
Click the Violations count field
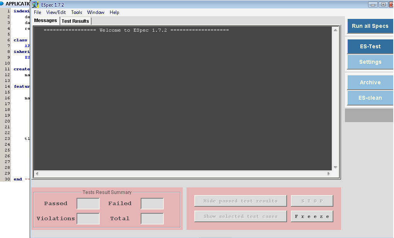click(x=88, y=219)
